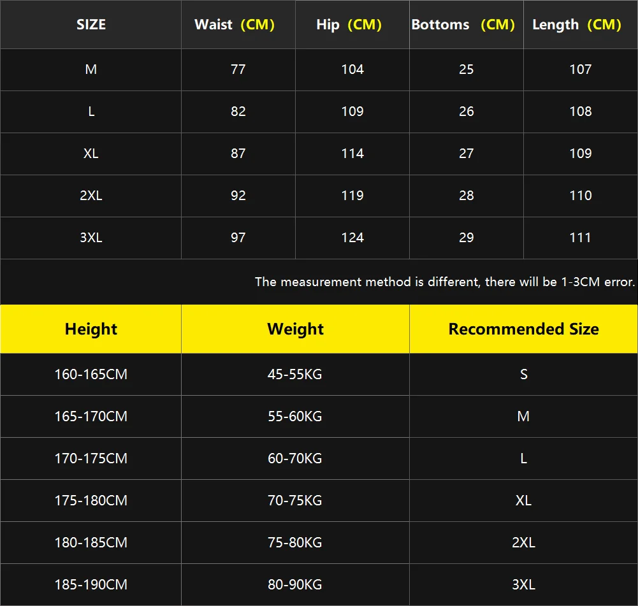
Task: Click the measurement error note text
Action: (x=445, y=282)
